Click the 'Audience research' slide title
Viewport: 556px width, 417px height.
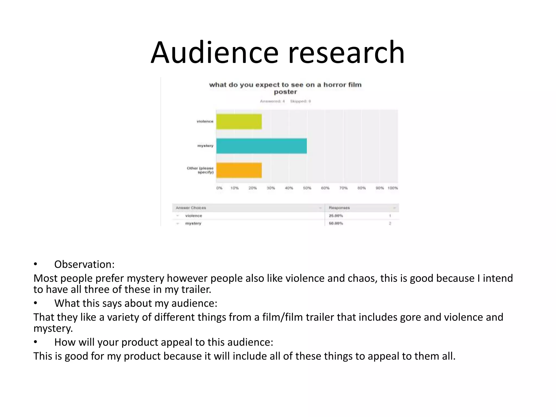[x=278, y=52]
